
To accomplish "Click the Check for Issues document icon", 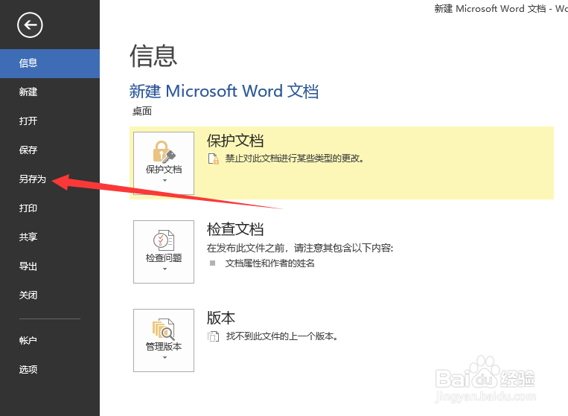I will click(164, 240).
